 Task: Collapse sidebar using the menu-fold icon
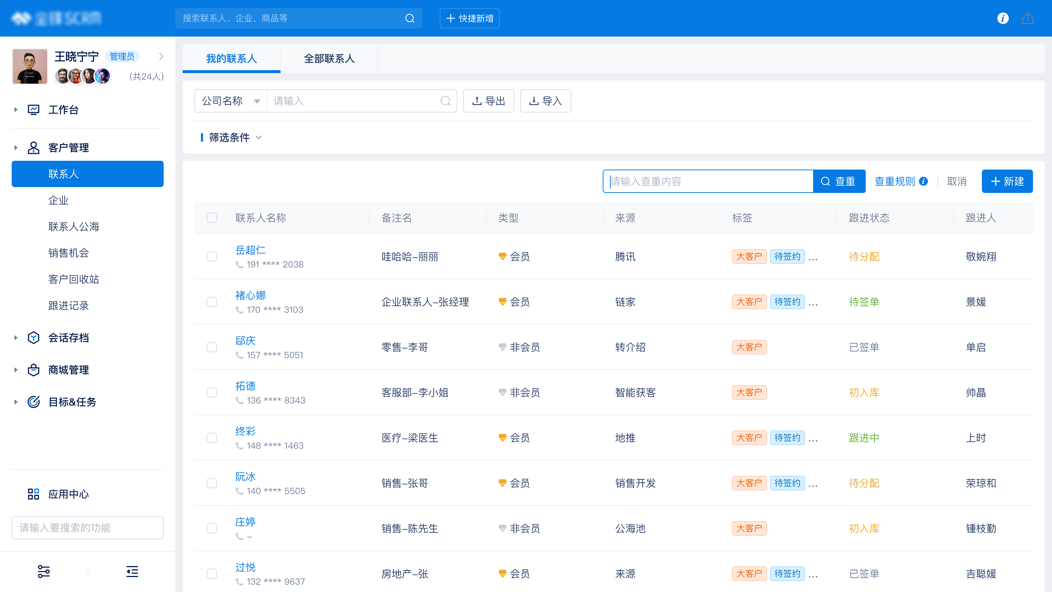(132, 571)
